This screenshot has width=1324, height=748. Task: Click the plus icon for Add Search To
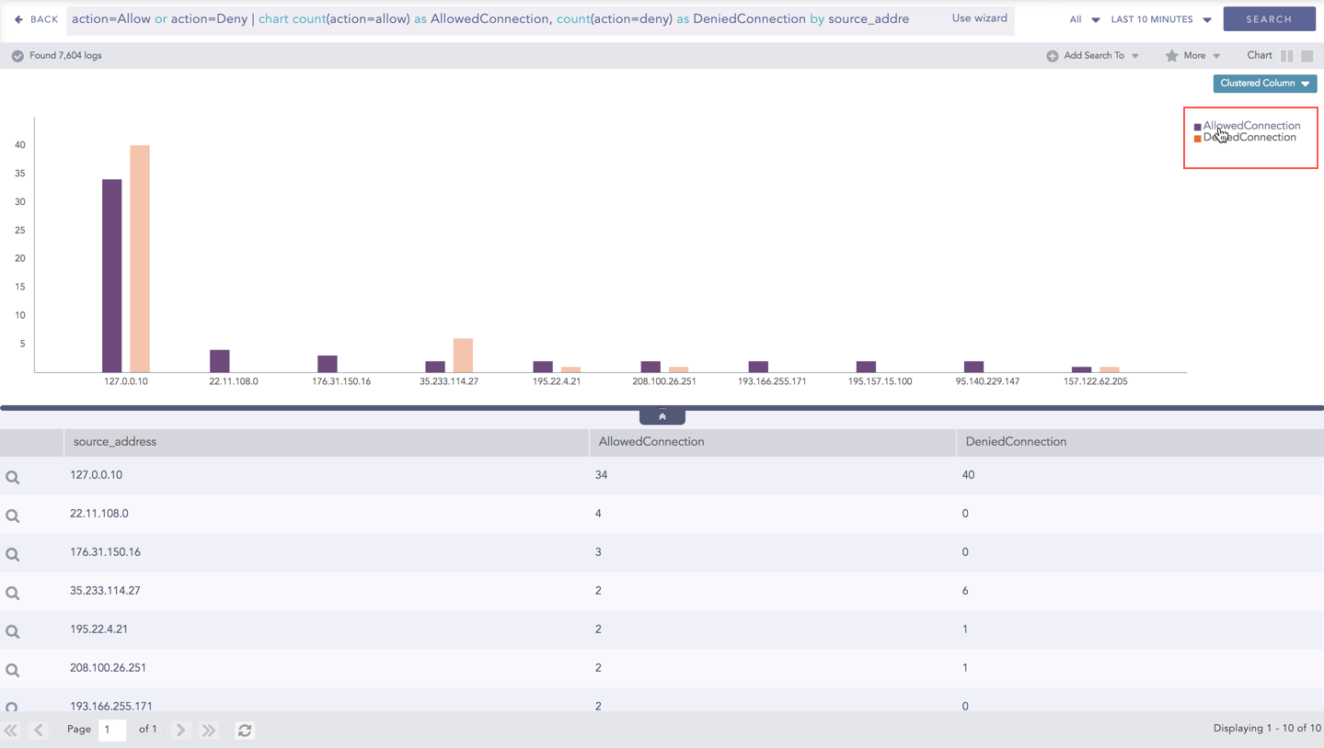click(x=1052, y=56)
